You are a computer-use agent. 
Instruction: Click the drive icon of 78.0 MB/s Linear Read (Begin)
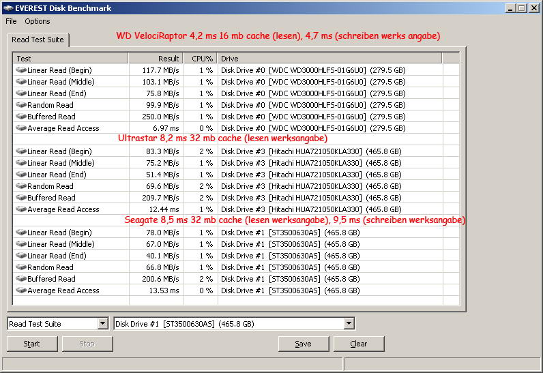[x=21, y=232]
